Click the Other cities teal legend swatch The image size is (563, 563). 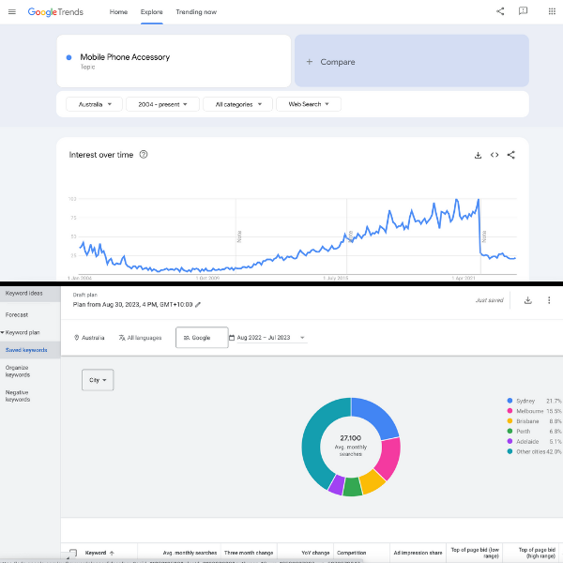510,451
